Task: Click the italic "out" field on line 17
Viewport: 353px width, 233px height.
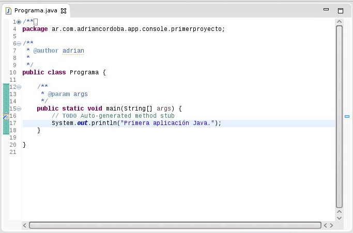Action: [82, 123]
